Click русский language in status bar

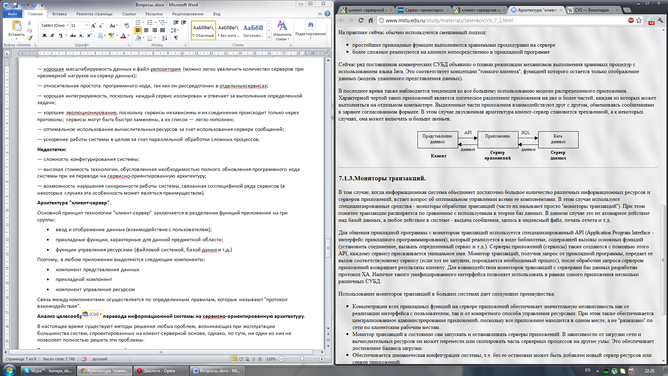pyautogui.click(x=100, y=359)
